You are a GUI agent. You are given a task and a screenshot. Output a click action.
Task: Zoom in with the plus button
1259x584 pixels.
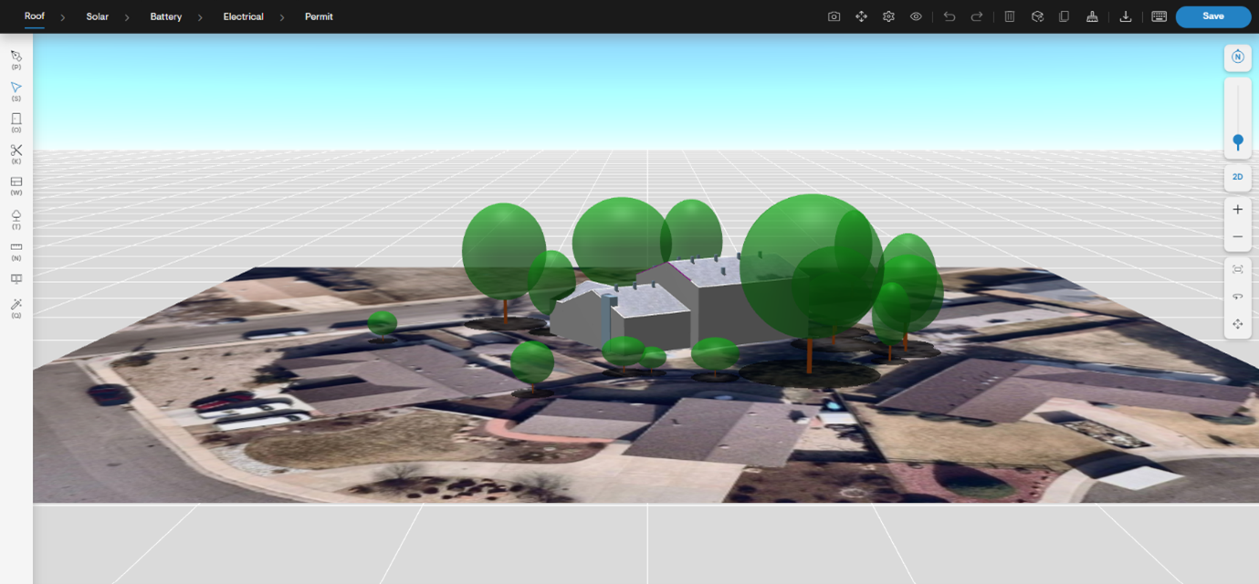1237,210
